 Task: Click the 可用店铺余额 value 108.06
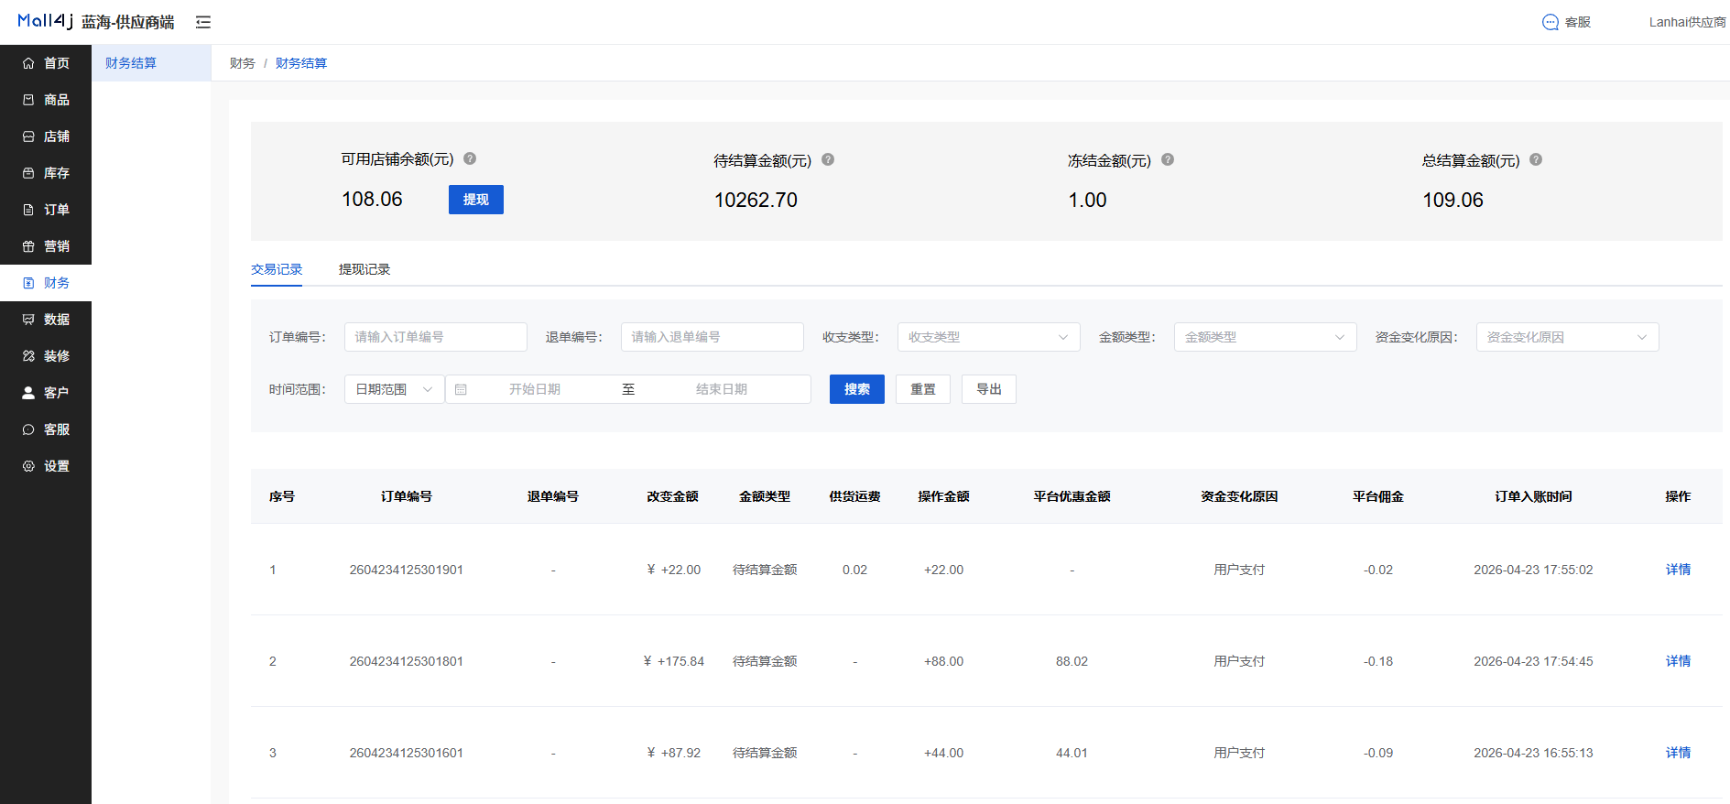pyautogui.click(x=372, y=199)
